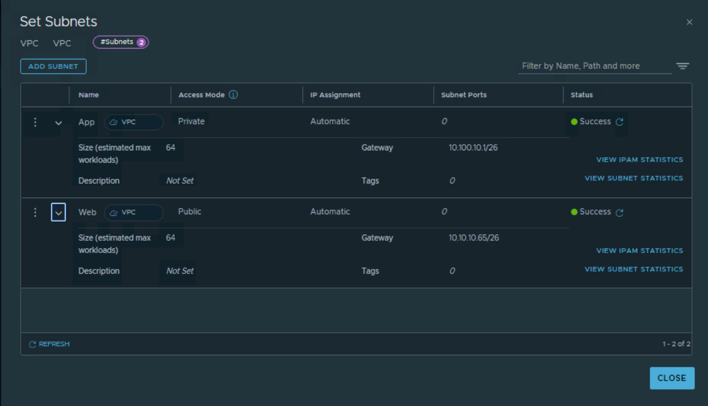Image resolution: width=708 pixels, height=406 pixels.
Task: Click the Access Mode info icon
Action: click(233, 95)
